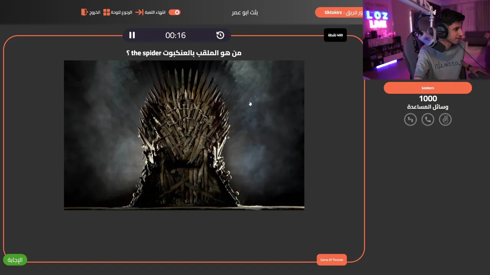Click the الخروج text link
Image resolution: width=490 pixels, height=275 pixels.
95,12
